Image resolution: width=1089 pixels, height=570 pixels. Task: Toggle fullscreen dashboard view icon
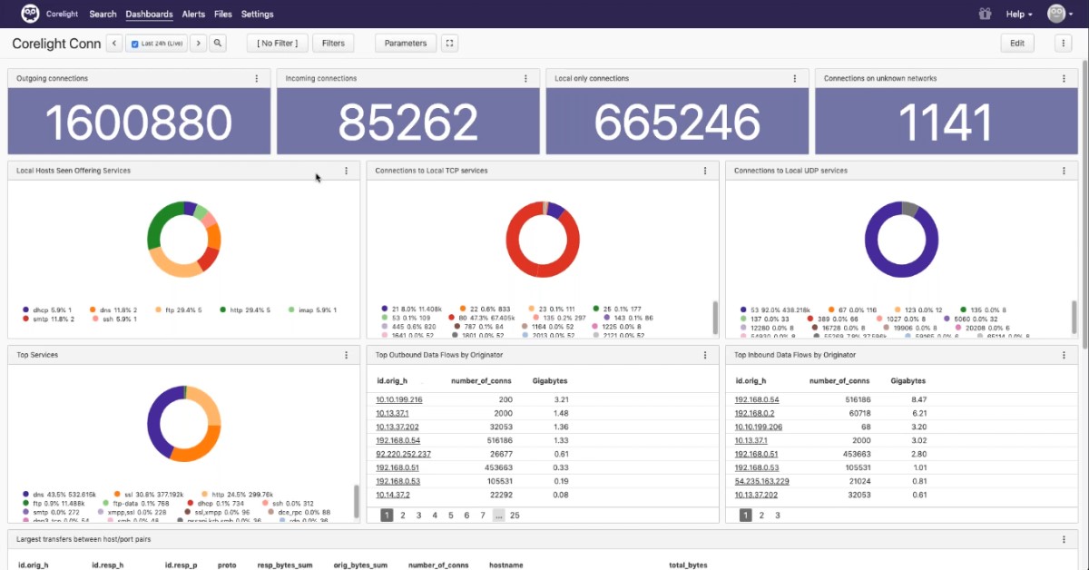click(x=450, y=43)
